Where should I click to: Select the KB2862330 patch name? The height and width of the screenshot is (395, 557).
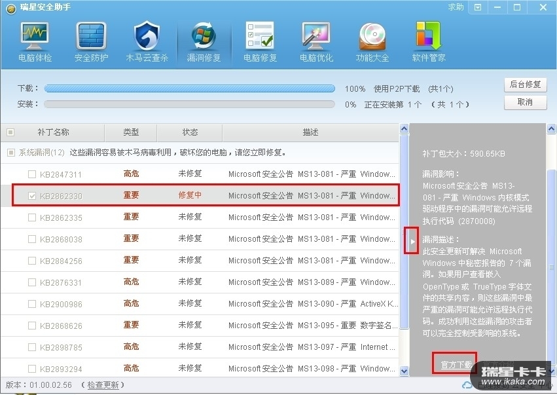pyautogui.click(x=61, y=197)
